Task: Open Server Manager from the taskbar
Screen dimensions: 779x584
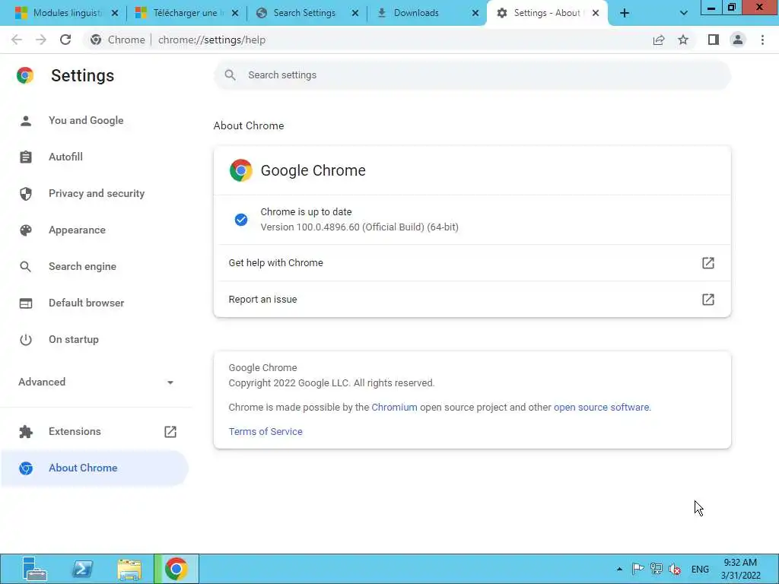Action: point(34,569)
